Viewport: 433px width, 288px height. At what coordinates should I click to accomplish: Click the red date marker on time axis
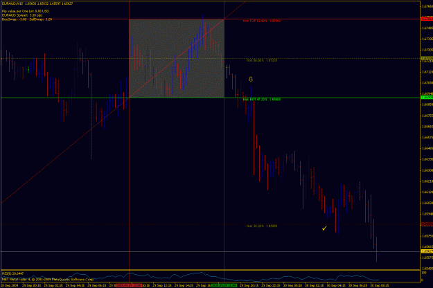pyautogui.click(x=129, y=285)
